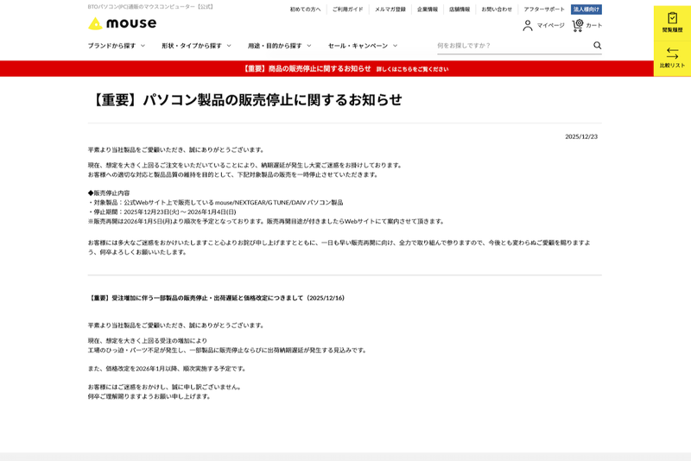Expand the セール・キャンペーン dropdown
This screenshot has width=691, height=461.
[x=363, y=46]
